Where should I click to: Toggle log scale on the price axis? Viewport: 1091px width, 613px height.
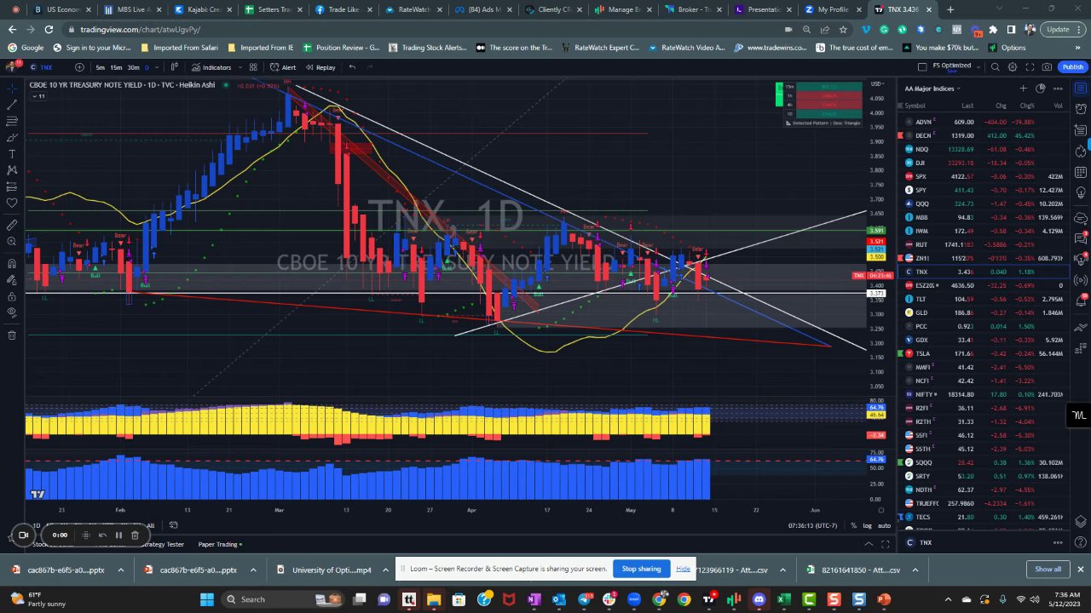[867, 526]
